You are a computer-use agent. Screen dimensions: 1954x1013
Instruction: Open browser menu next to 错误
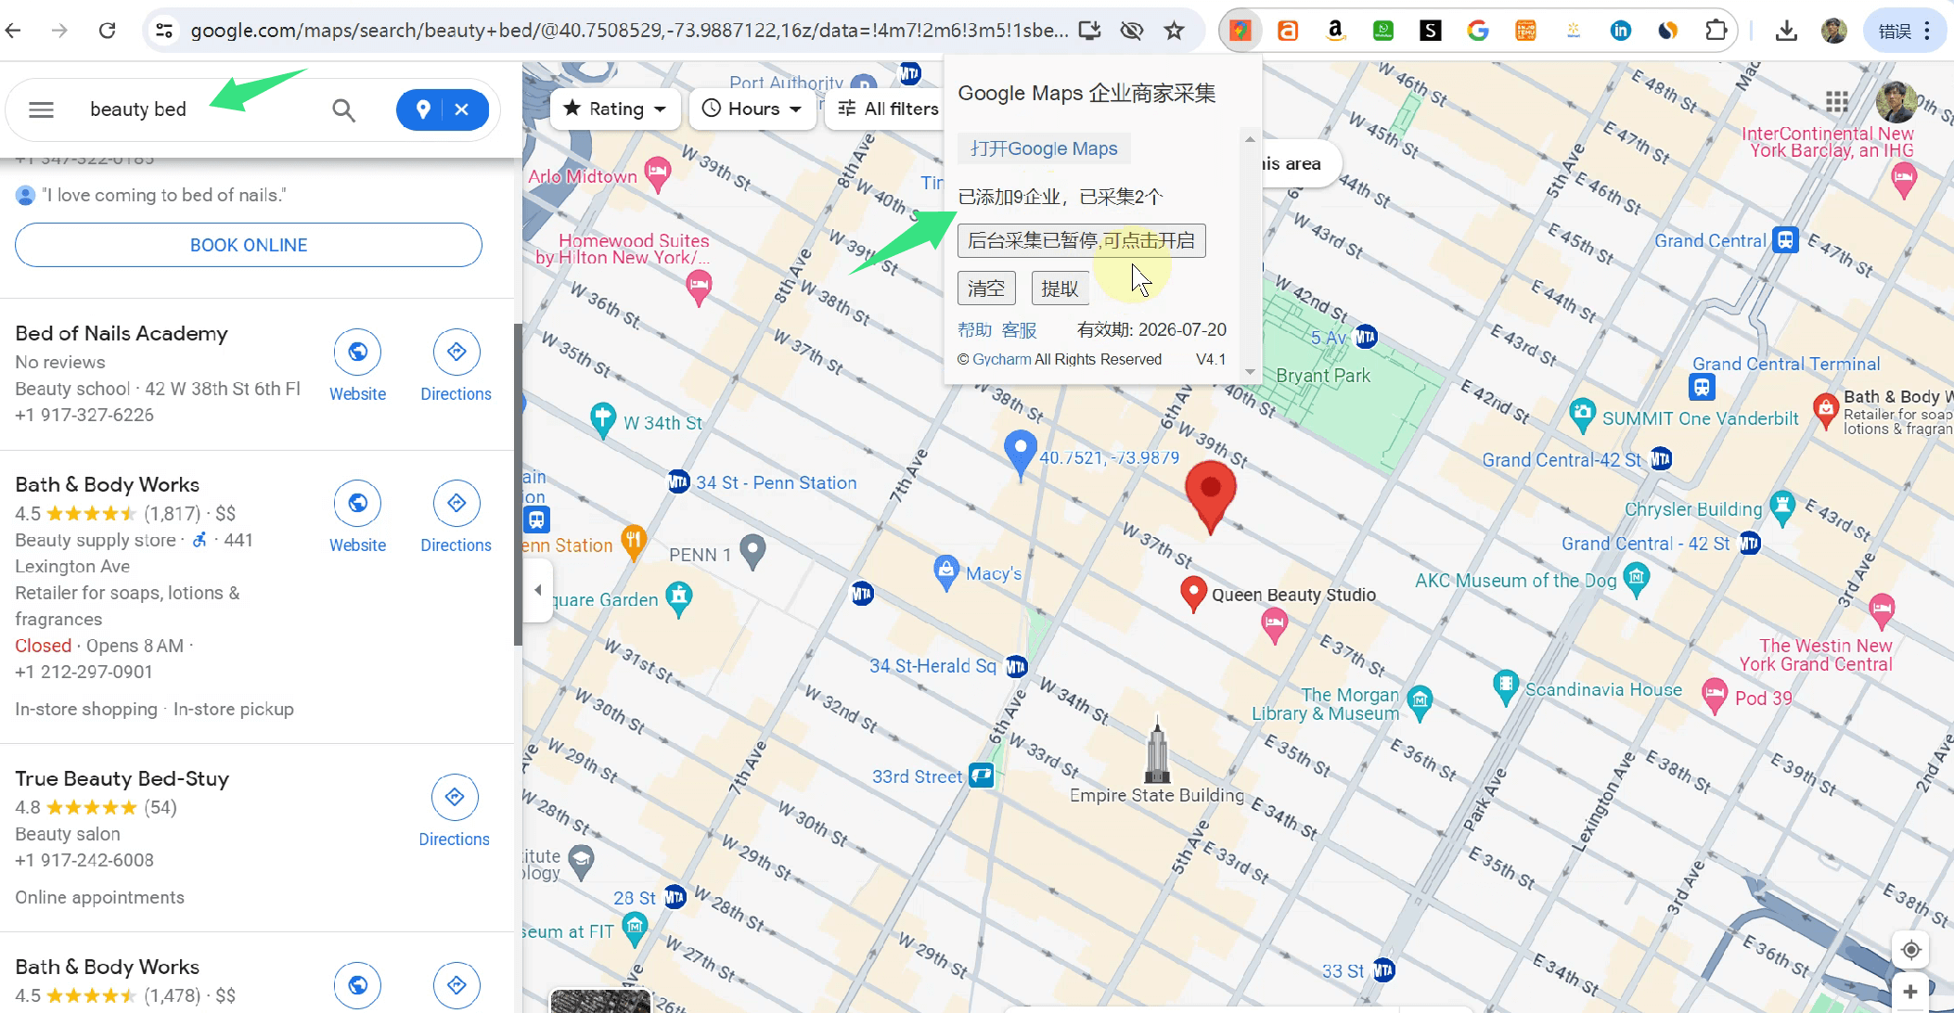[x=1928, y=31]
